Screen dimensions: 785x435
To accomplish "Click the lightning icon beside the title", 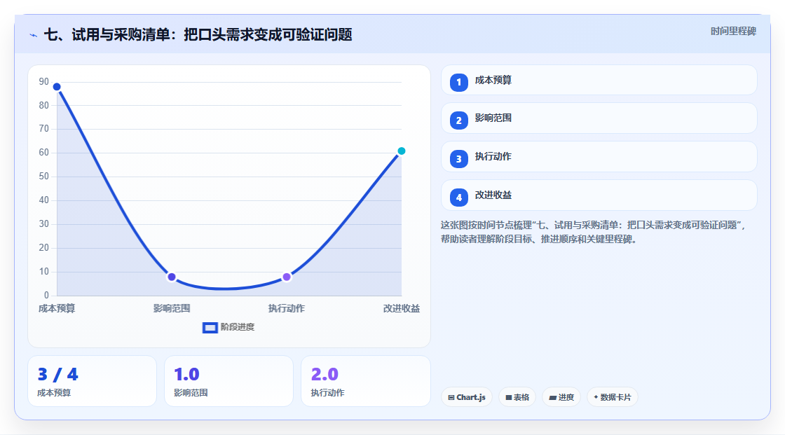I will point(33,35).
